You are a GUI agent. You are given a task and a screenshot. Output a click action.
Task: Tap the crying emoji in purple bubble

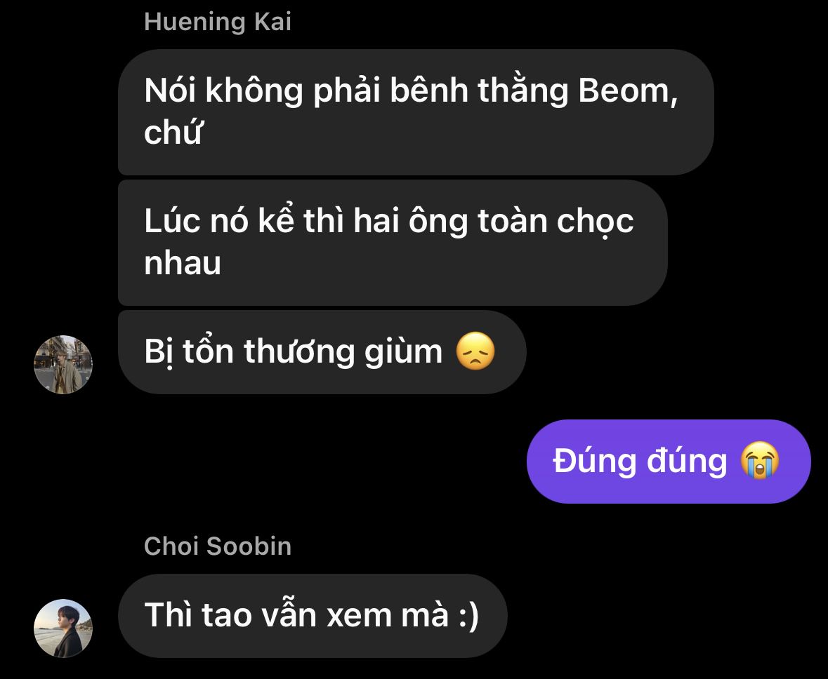pyautogui.click(x=759, y=461)
